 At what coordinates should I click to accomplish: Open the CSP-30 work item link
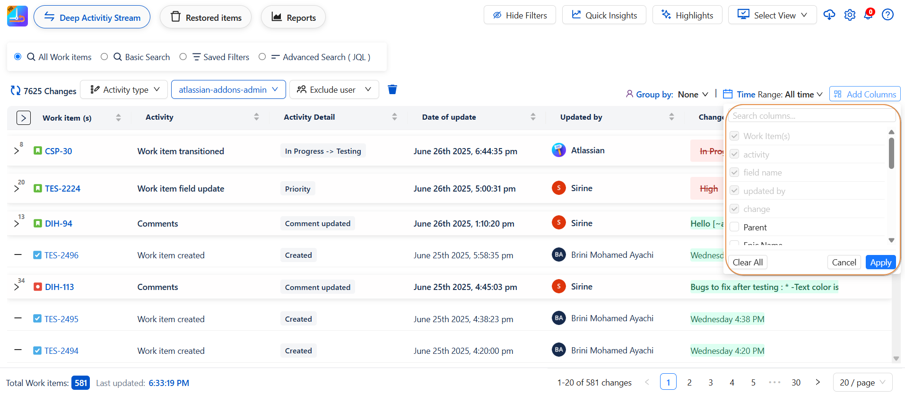point(58,151)
